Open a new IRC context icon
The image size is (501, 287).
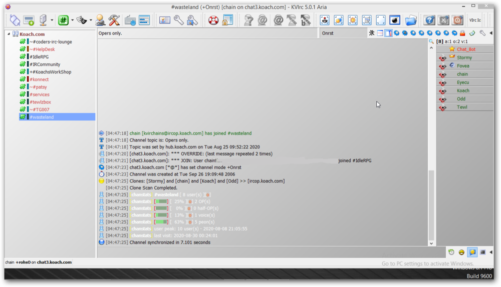point(29,20)
